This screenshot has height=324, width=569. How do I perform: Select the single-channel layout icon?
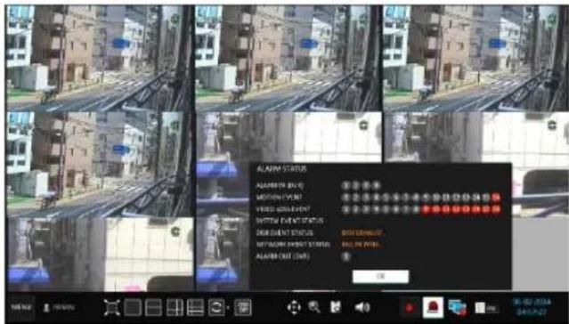[x=133, y=308]
